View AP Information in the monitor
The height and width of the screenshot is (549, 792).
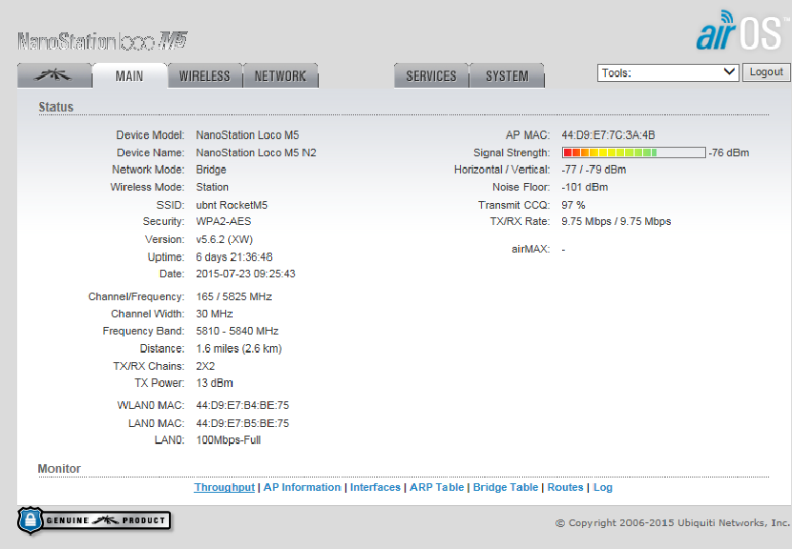click(x=302, y=487)
